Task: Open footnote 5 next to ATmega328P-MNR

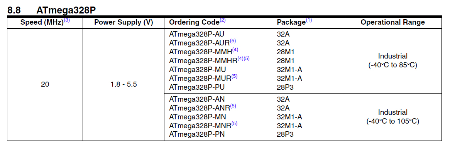Action: pyautogui.click(x=235, y=124)
